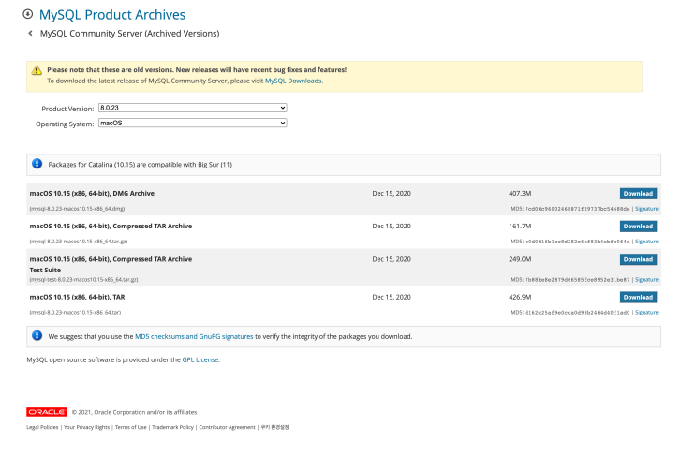Open Legal Policies footer link
The height and width of the screenshot is (454, 696).
[x=42, y=427]
